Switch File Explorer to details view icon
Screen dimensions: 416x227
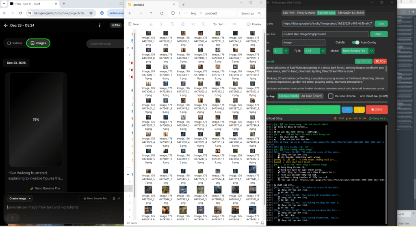tap(257, 223)
